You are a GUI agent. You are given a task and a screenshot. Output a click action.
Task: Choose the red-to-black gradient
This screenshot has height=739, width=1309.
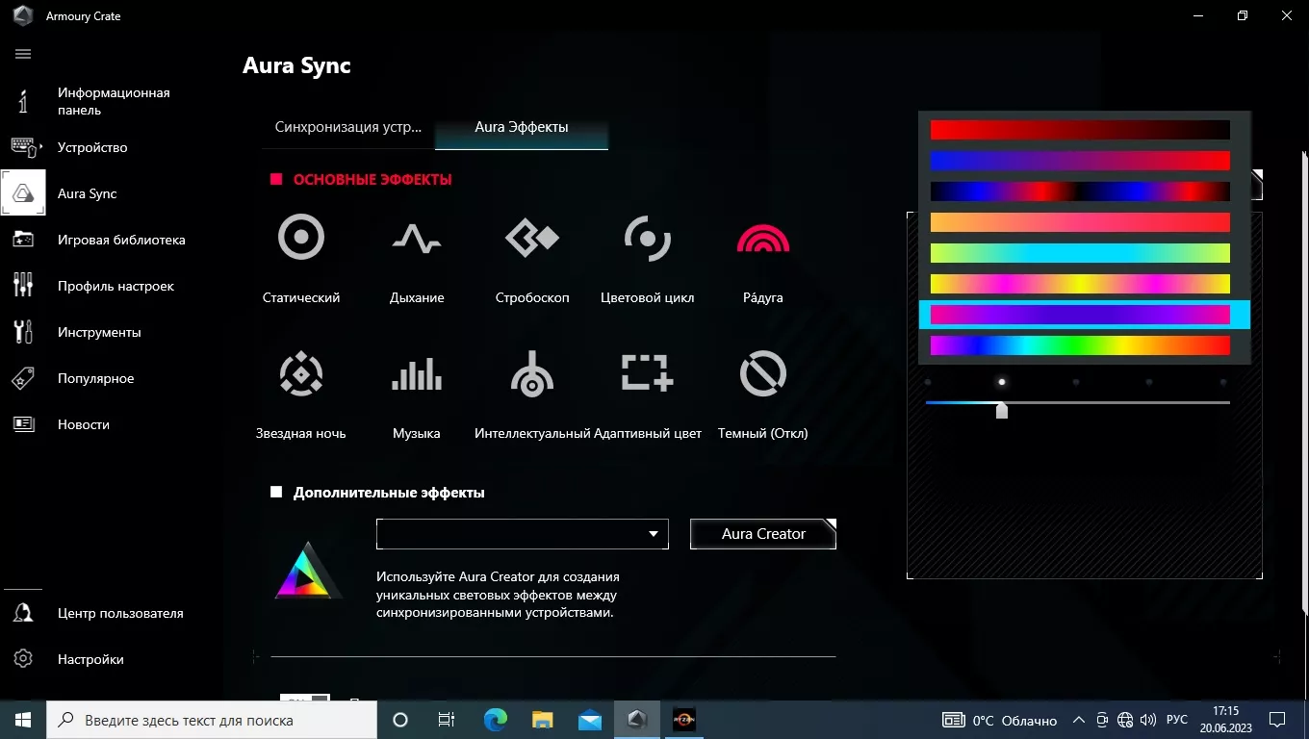click(x=1080, y=130)
